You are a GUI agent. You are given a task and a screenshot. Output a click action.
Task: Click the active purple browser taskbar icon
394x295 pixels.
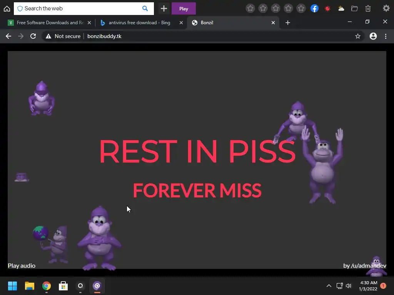coord(97,286)
